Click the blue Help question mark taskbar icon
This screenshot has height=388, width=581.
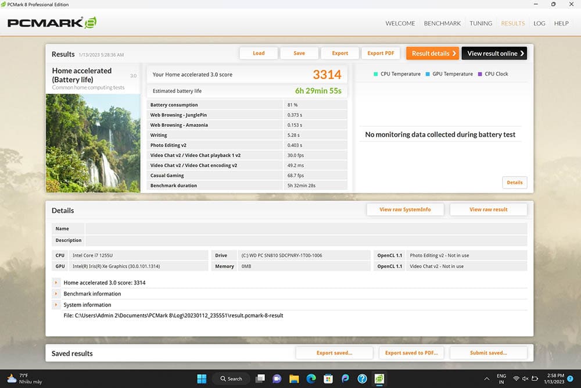pos(363,379)
